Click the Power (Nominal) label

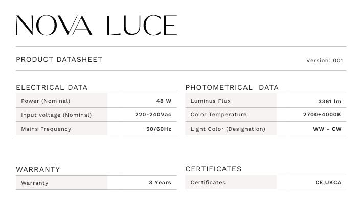(46, 101)
